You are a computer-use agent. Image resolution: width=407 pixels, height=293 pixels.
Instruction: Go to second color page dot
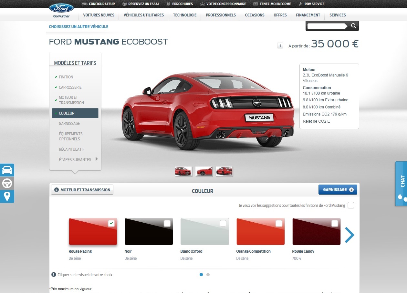click(208, 275)
